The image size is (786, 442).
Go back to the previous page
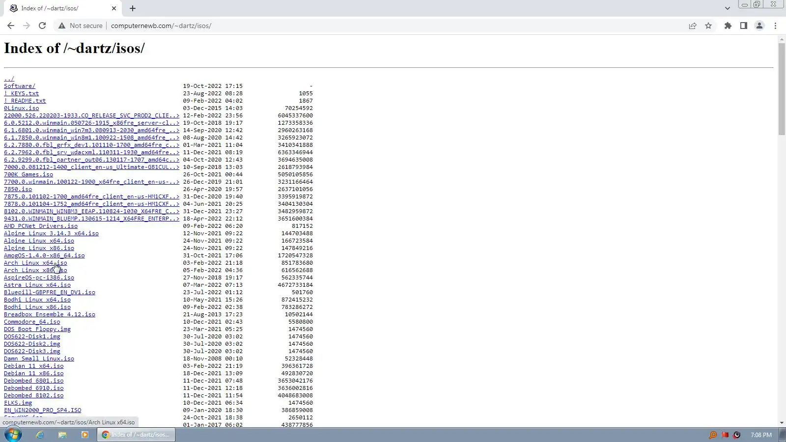pos(11,26)
